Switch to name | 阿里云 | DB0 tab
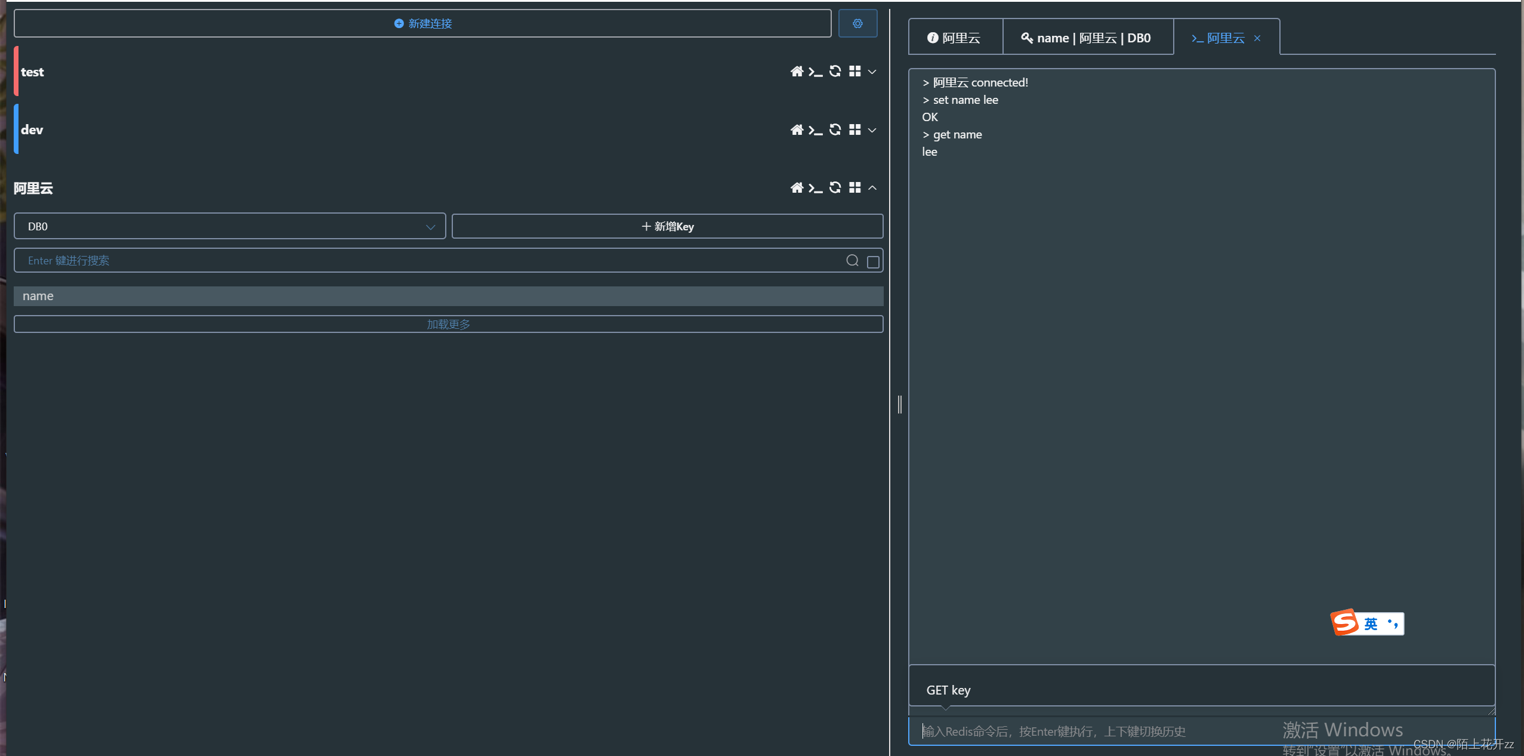1524x756 pixels. (x=1088, y=38)
